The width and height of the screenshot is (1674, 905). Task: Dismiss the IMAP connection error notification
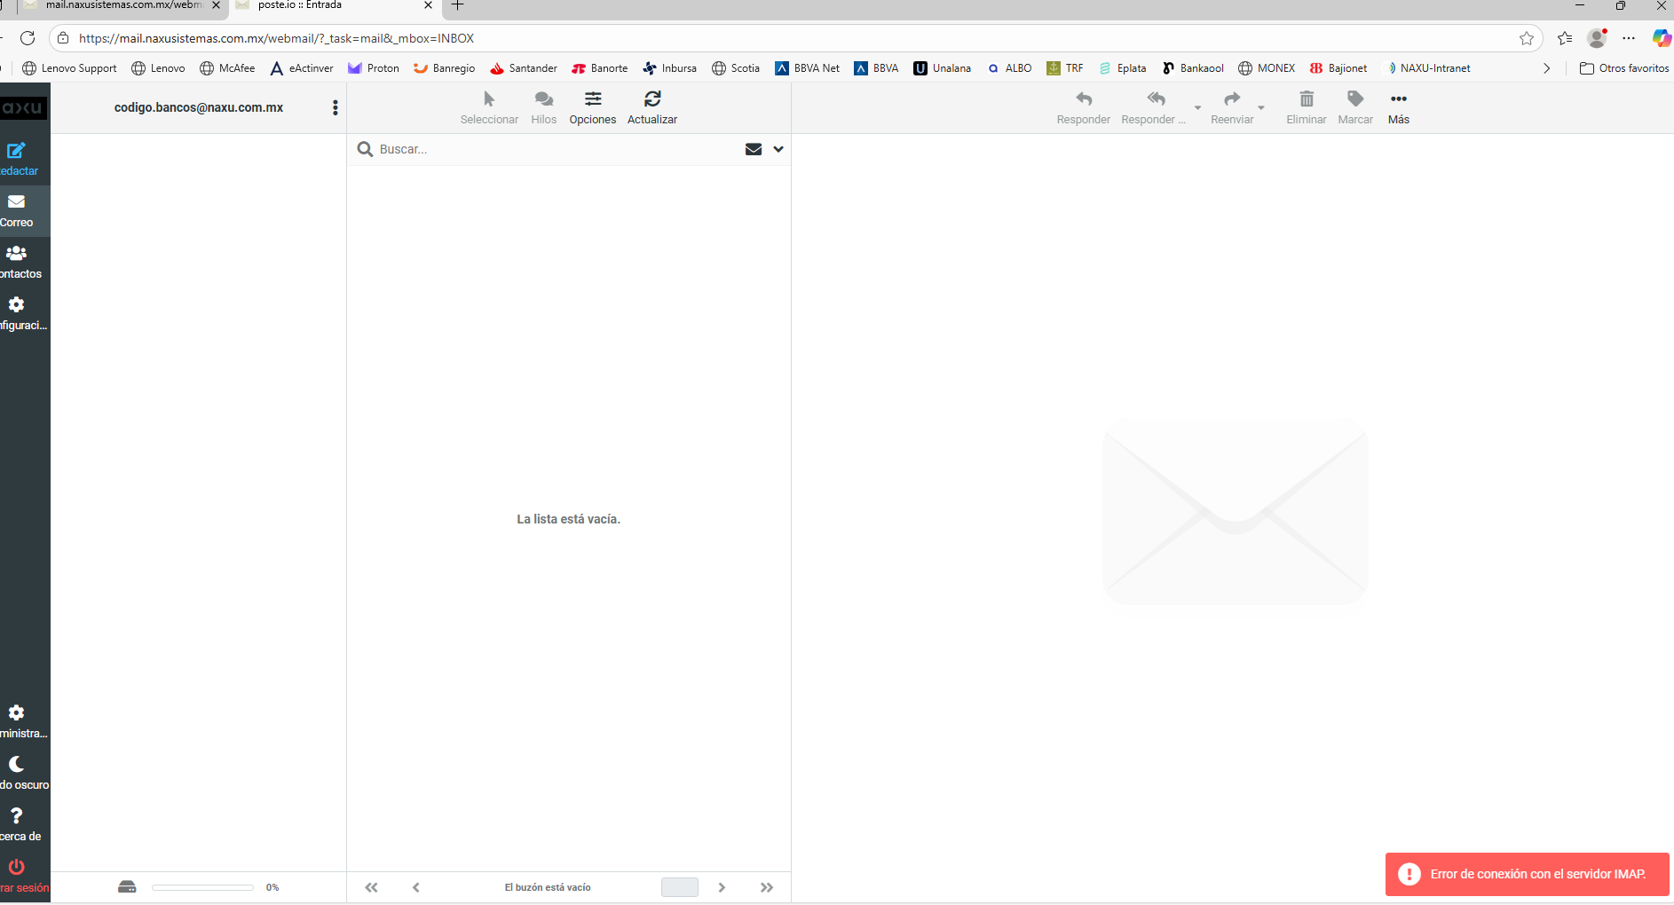1527,874
